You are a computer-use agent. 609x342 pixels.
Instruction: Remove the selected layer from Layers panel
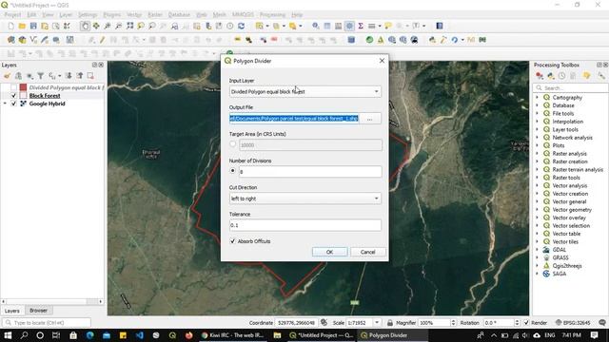click(x=90, y=76)
